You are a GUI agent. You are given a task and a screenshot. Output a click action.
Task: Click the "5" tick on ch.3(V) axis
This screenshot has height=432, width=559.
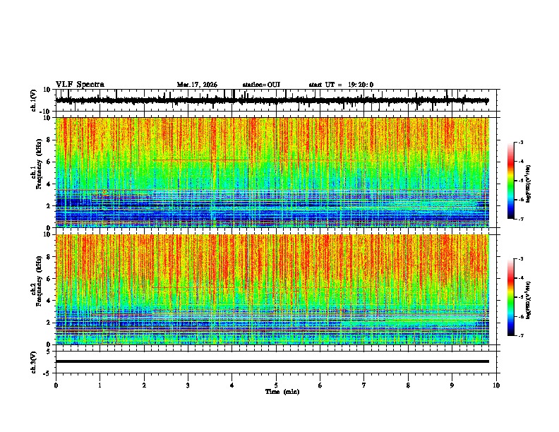pos(49,352)
